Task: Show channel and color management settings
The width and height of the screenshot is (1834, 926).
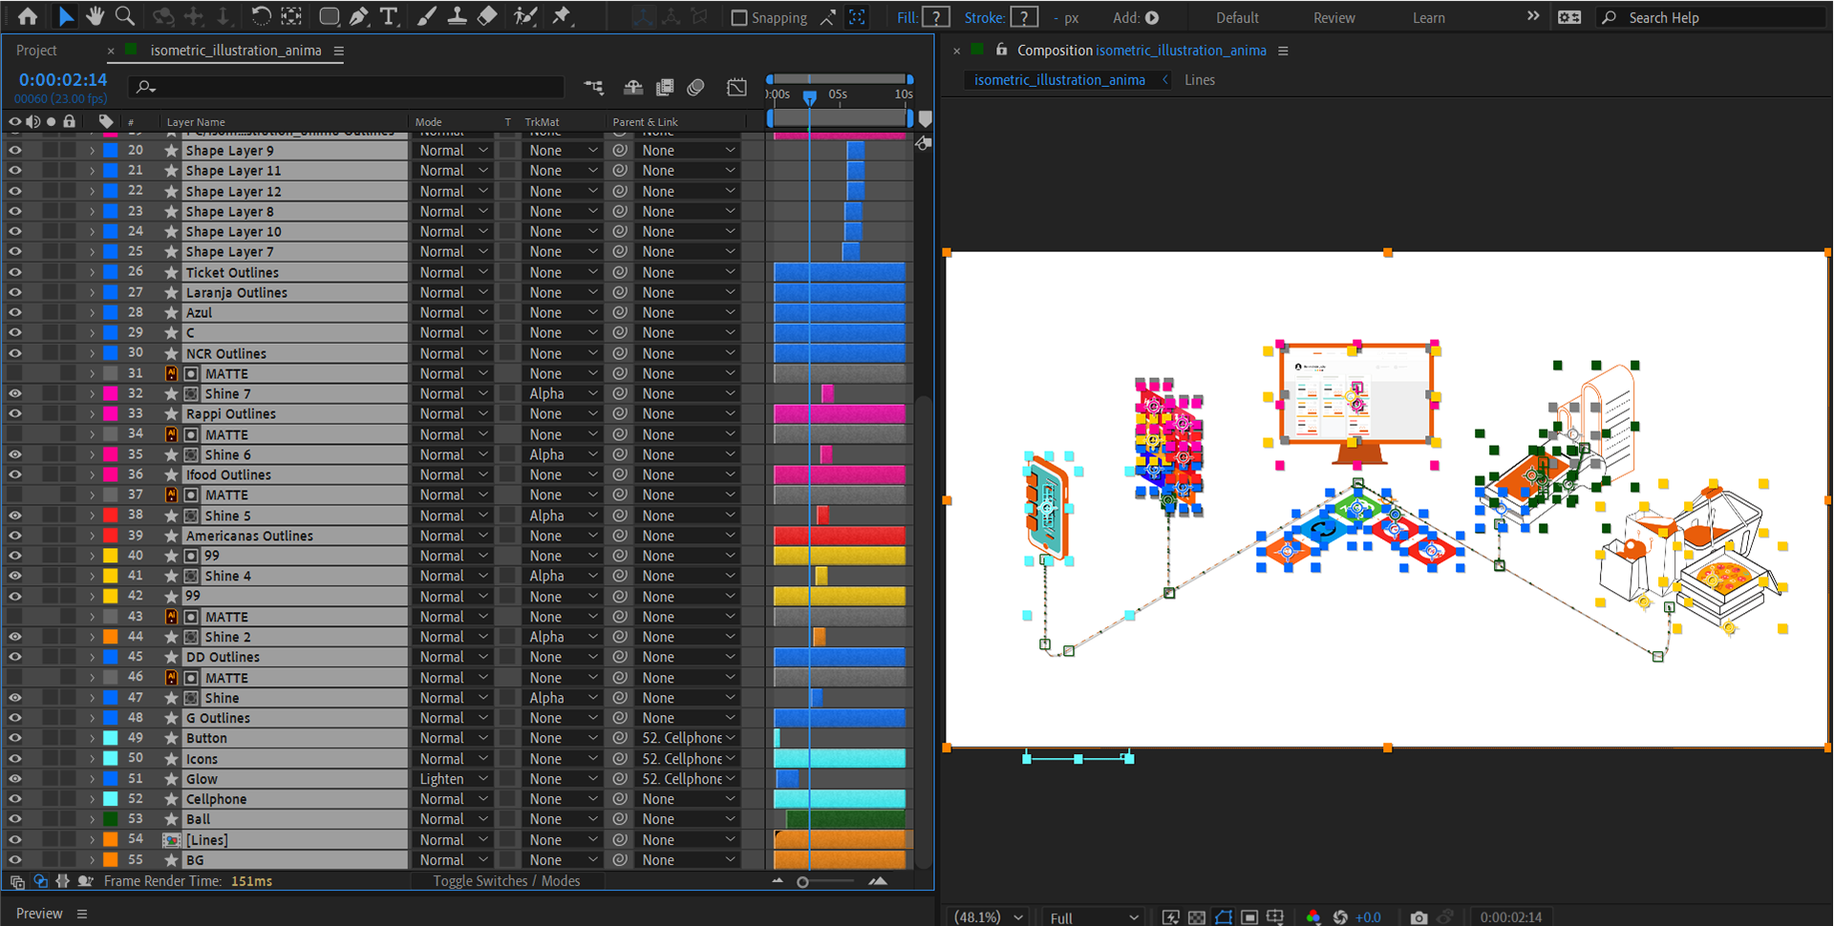Action: click(1313, 917)
